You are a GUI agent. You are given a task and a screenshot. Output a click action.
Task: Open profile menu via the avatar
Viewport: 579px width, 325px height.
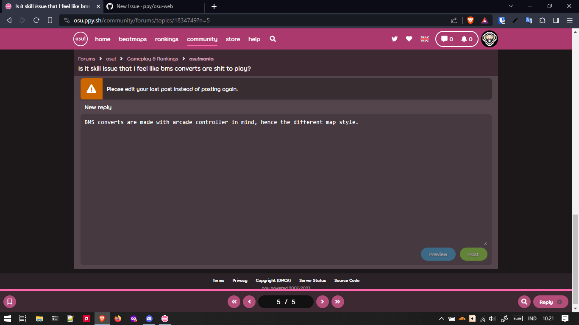click(x=489, y=39)
